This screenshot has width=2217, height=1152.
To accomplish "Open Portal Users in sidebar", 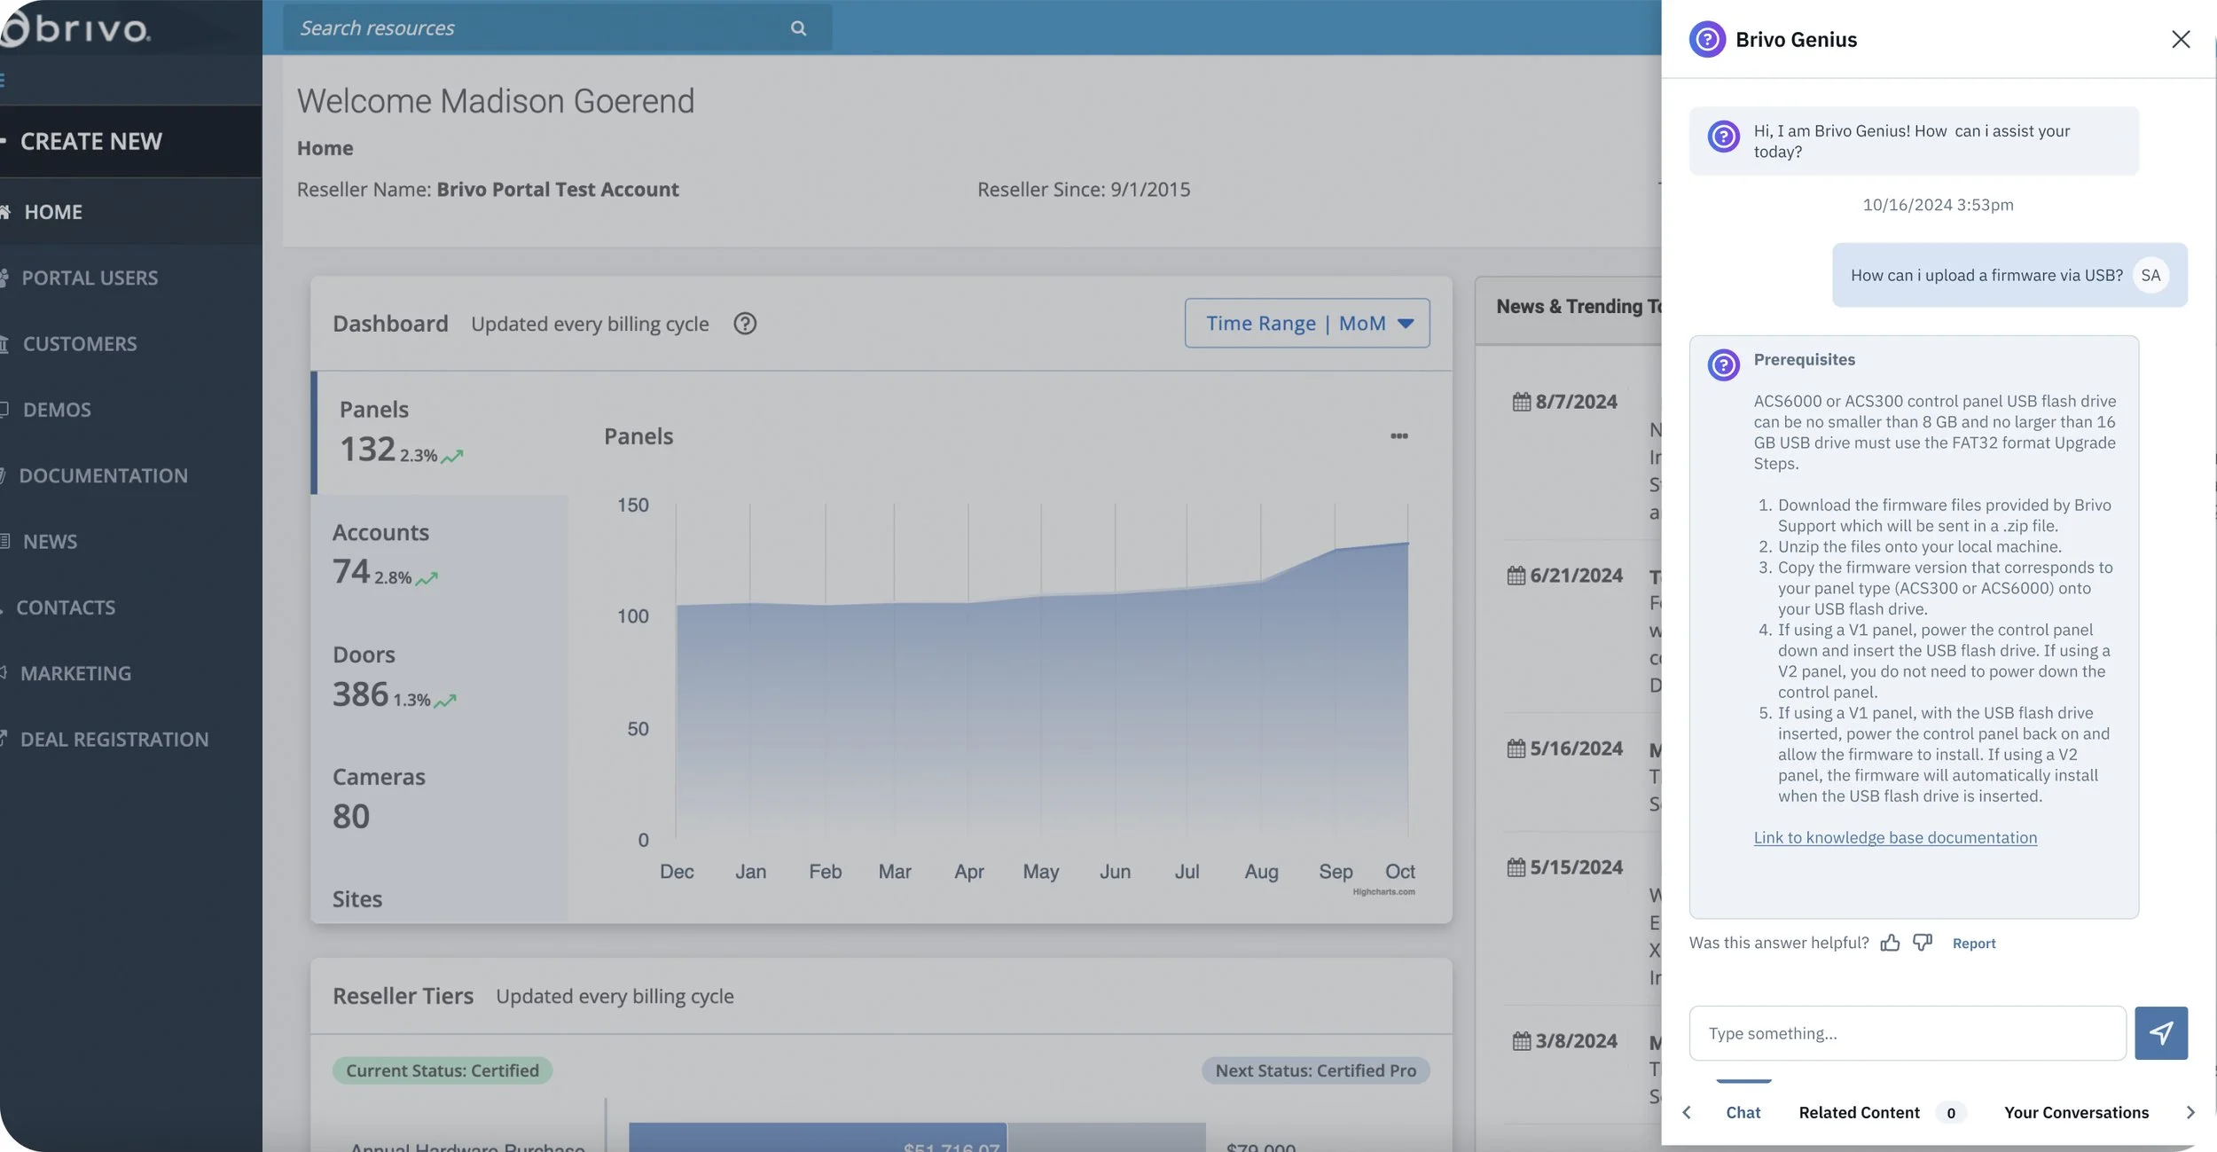I will click(x=89, y=278).
